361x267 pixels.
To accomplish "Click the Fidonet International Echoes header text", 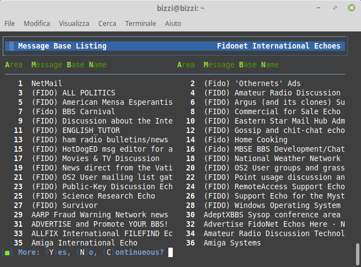I will [x=279, y=46].
